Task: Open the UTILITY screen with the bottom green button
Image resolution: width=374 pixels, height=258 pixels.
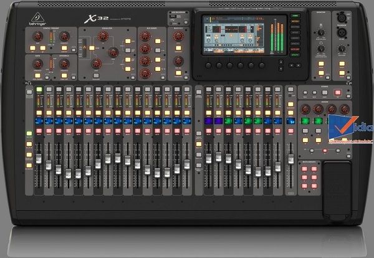Action: [295, 55]
